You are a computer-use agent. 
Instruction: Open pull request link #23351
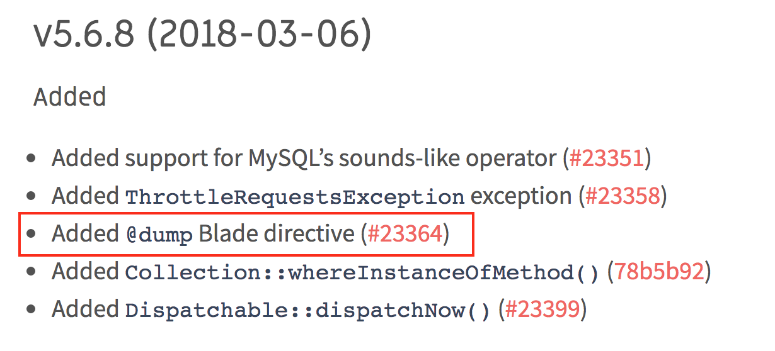tap(607, 159)
